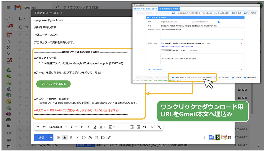Insert signature using the pen icon
265x151 pixels.
point(109,138)
